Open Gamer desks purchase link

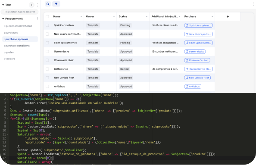[x=195, y=52]
